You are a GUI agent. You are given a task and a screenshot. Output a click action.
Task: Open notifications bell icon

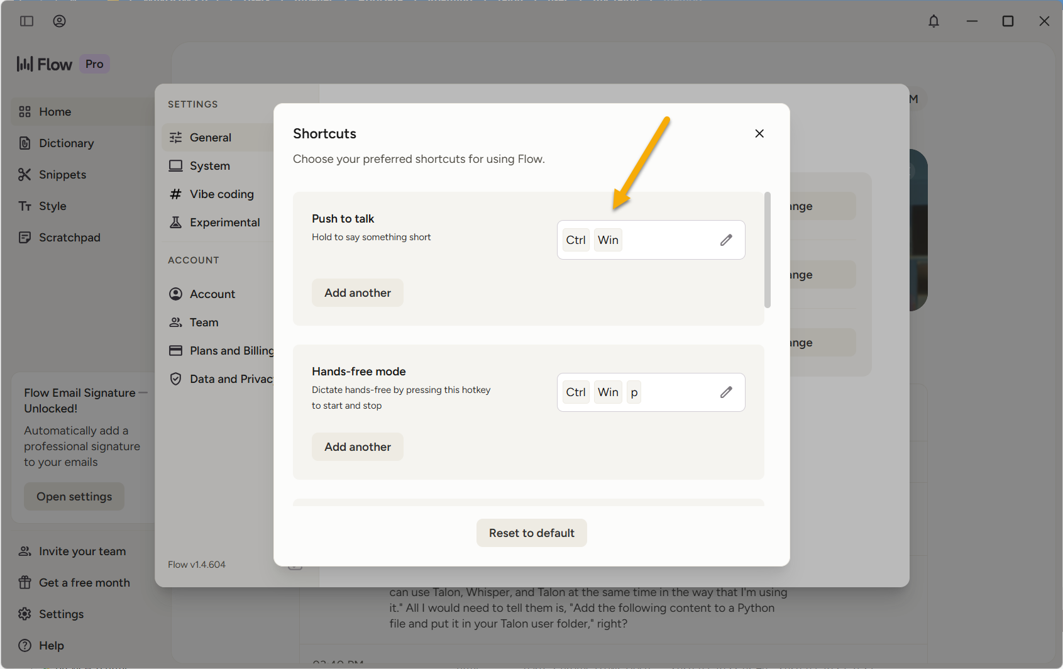[934, 21]
